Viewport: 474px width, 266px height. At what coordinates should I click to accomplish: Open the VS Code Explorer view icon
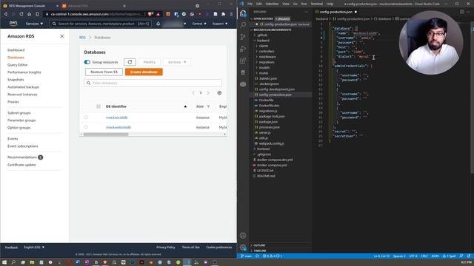243,13
